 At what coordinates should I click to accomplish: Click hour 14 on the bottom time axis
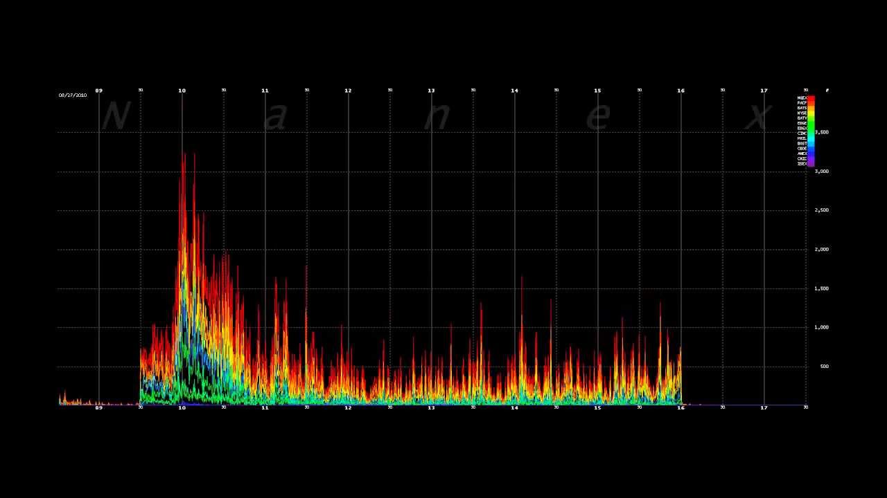[515, 408]
